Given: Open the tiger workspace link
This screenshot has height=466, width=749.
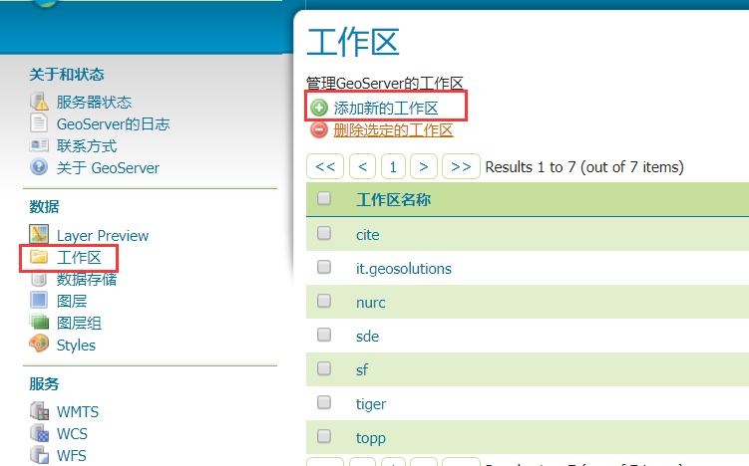Looking at the screenshot, I should pyautogui.click(x=371, y=404).
